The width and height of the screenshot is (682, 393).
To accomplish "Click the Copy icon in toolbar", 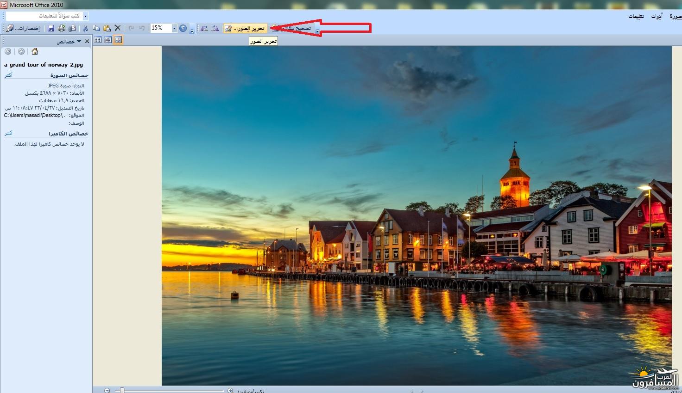I will coord(96,28).
